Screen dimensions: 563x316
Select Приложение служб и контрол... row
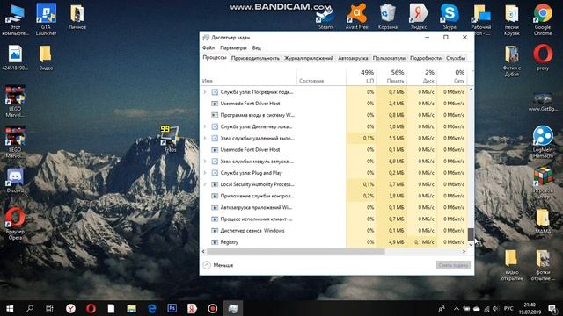coord(334,196)
